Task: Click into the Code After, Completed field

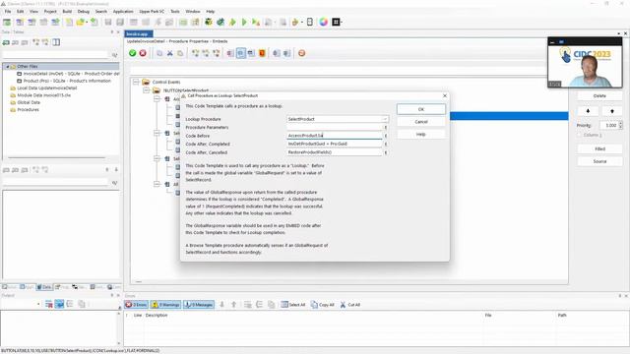Action: click(x=335, y=145)
